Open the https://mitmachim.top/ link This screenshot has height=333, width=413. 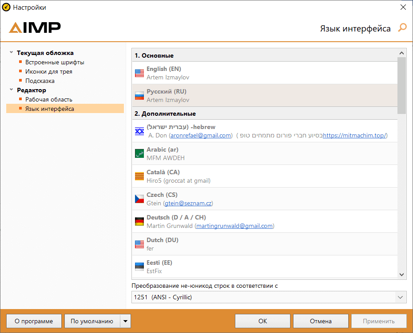pos(354,136)
